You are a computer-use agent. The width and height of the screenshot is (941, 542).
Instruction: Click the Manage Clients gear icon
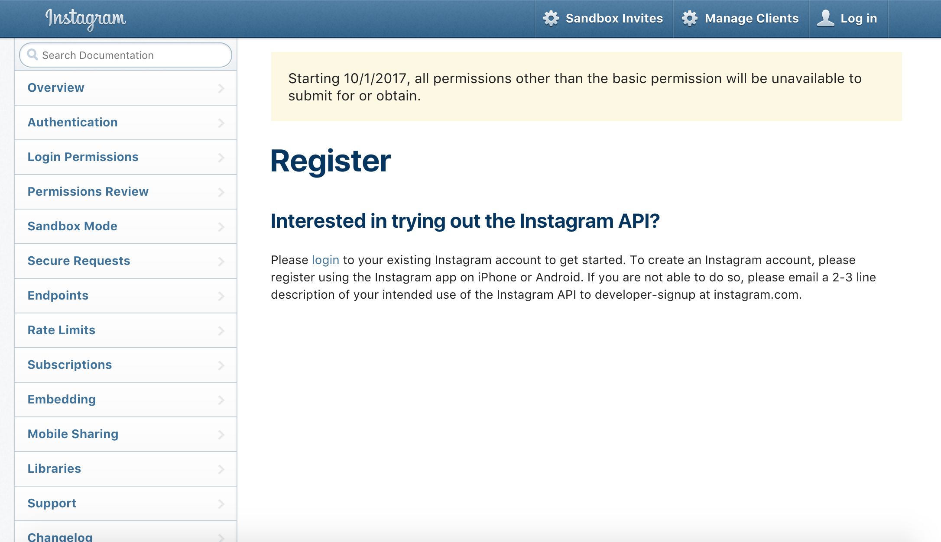pos(689,17)
